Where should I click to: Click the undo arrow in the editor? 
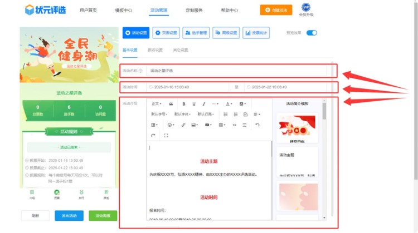click(x=257, y=125)
